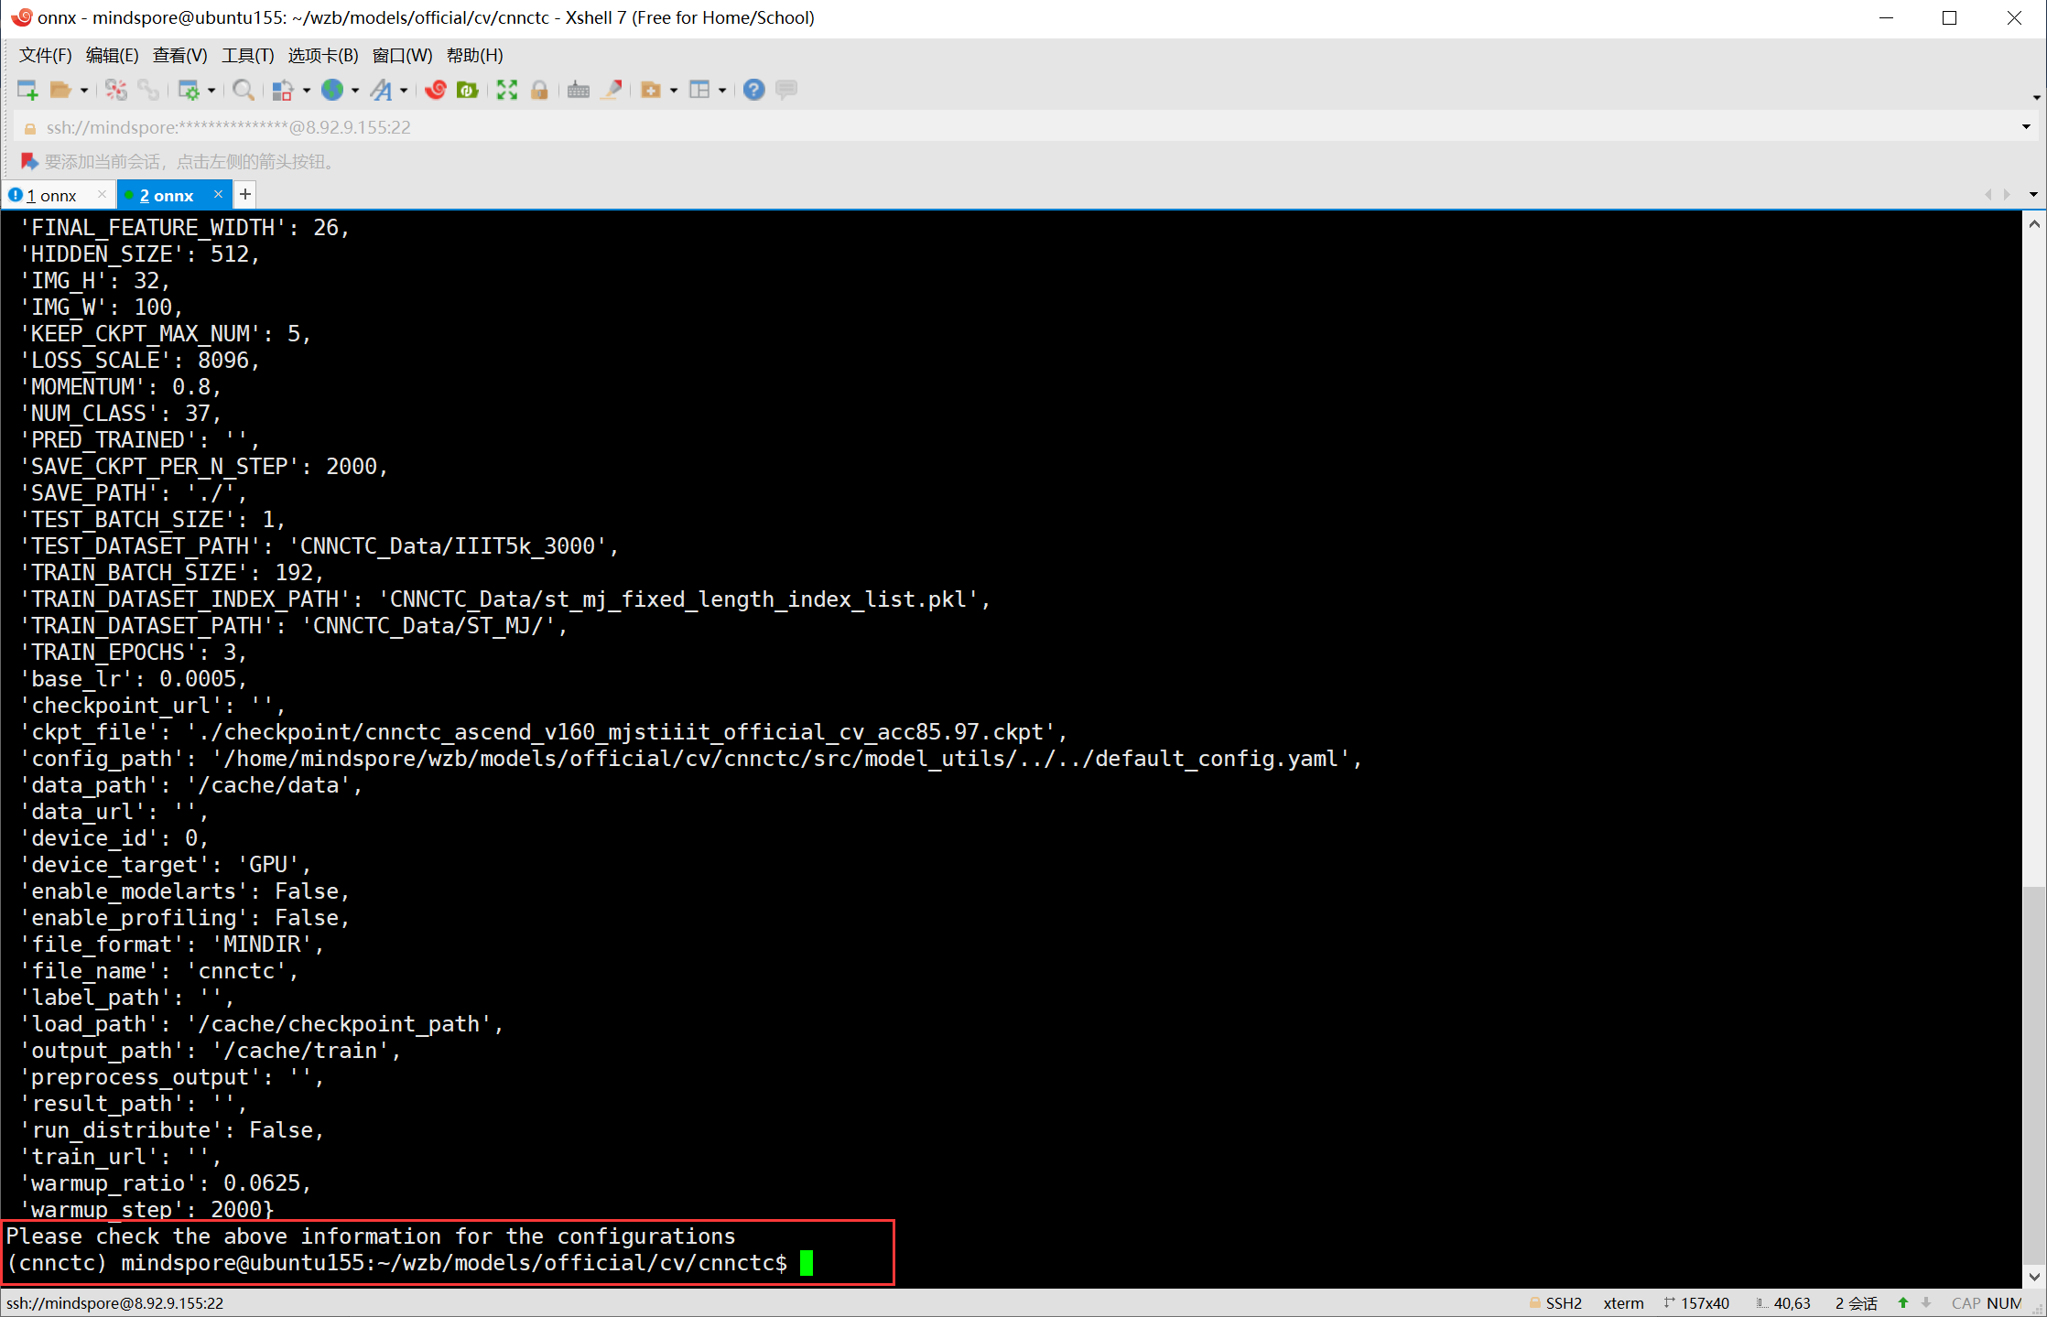This screenshot has height=1317, width=2047.
Task: Close the 1 onnx tab
Action: tap(102, 195)
